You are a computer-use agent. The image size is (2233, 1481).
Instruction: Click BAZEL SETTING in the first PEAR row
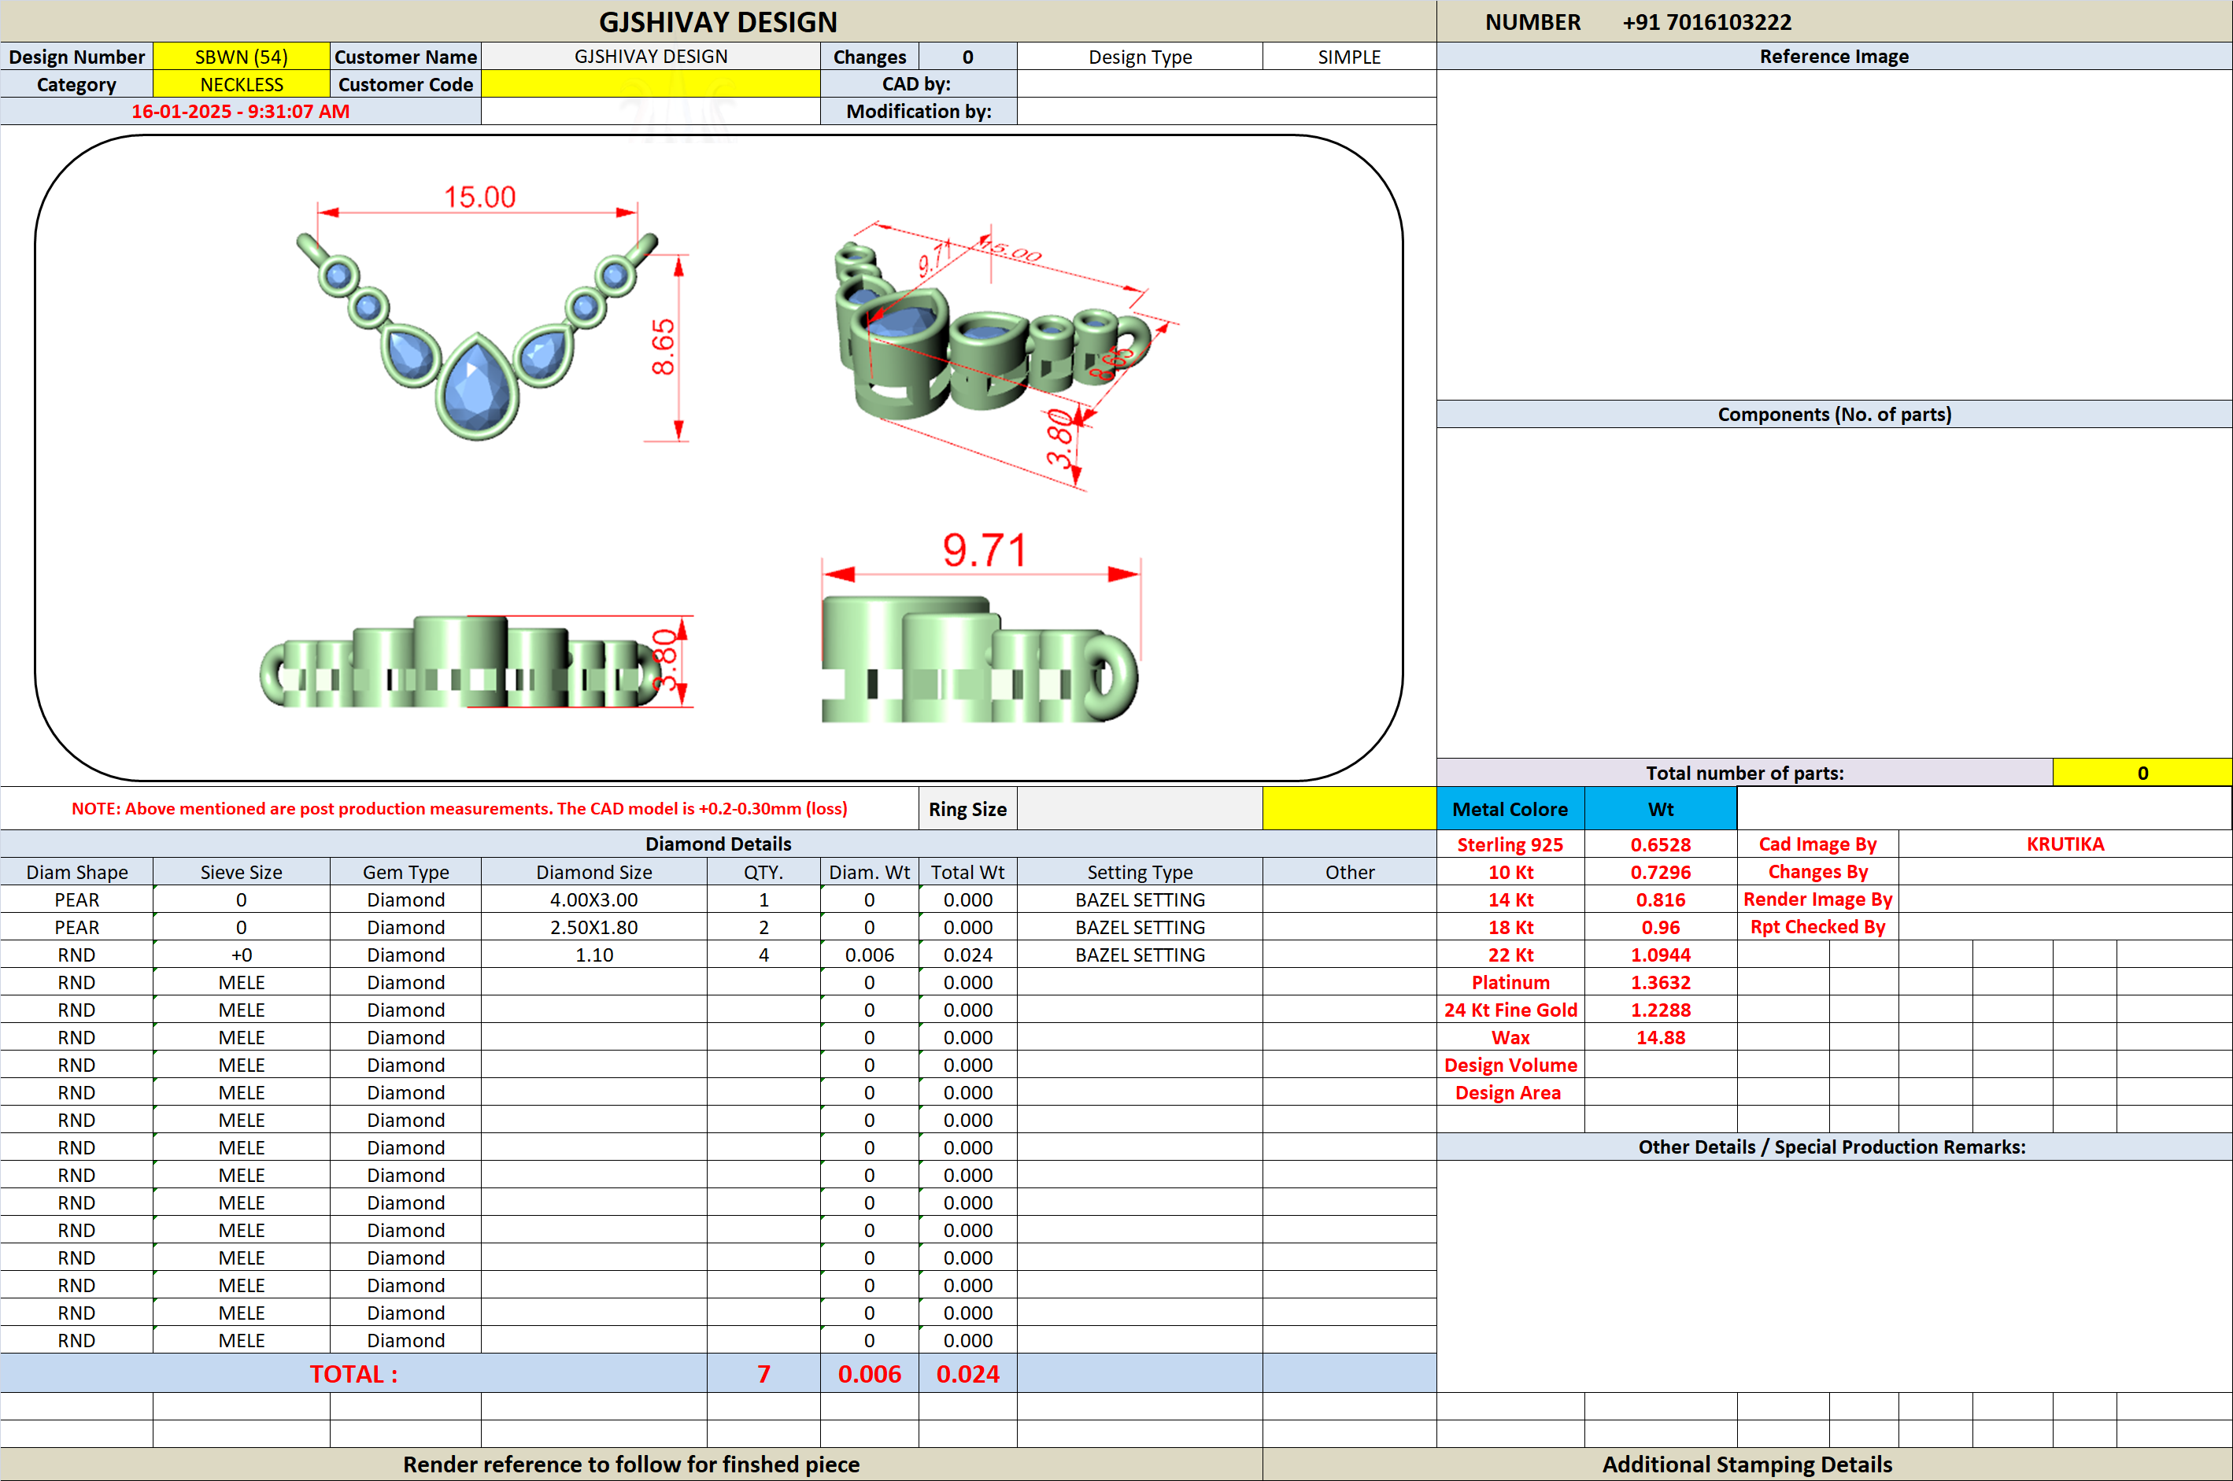(x=1139, y=899)
